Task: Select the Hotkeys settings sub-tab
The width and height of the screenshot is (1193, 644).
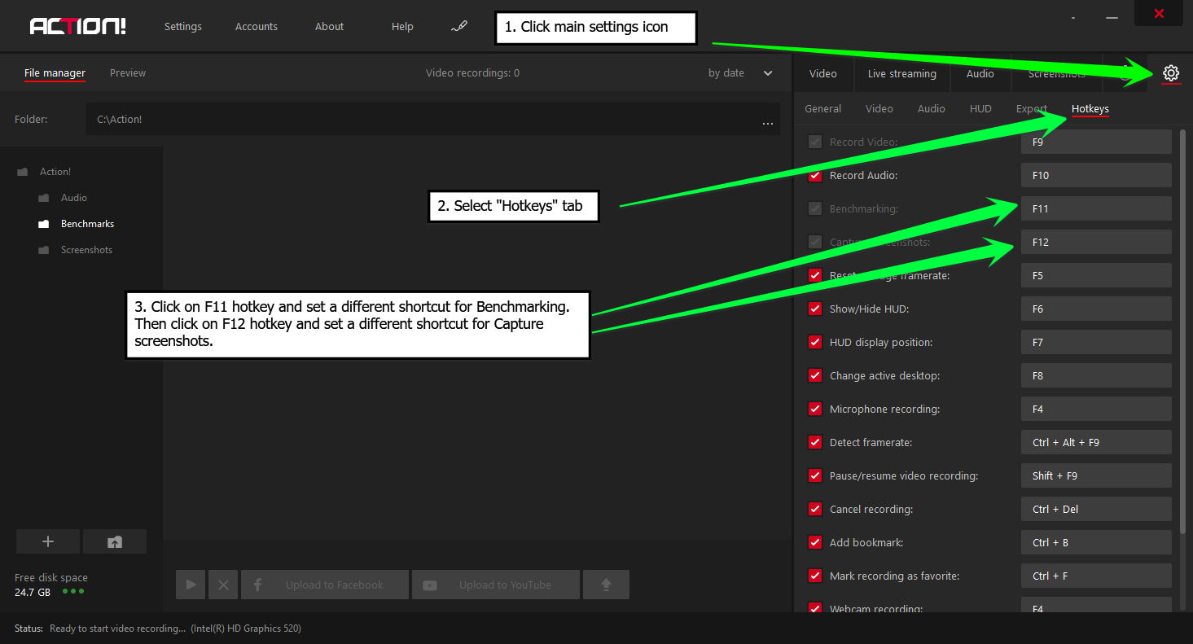Action: 1090,109
